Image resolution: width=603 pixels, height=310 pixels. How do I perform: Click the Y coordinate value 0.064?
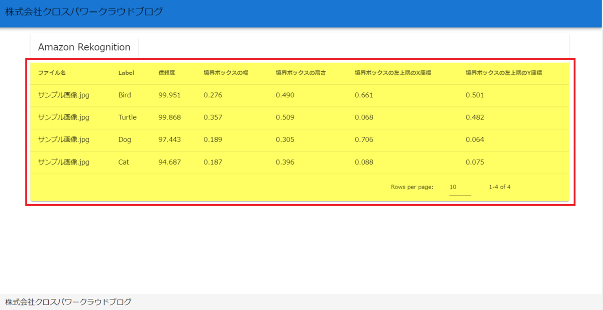(x=475, y=139)
